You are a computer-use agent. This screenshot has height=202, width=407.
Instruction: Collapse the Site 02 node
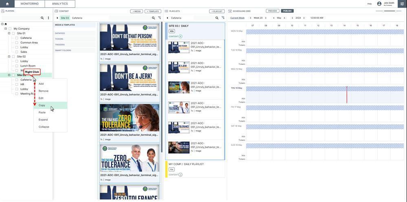[9, 56]
